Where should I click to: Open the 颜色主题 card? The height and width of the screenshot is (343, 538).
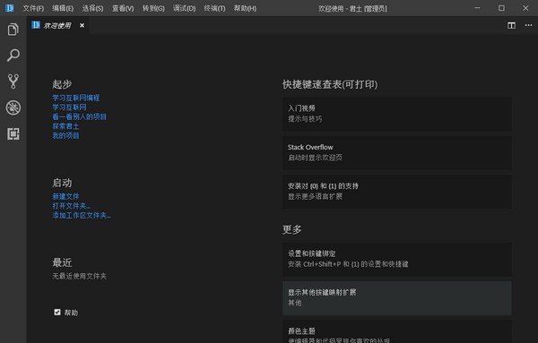click(x=397, y=331)
